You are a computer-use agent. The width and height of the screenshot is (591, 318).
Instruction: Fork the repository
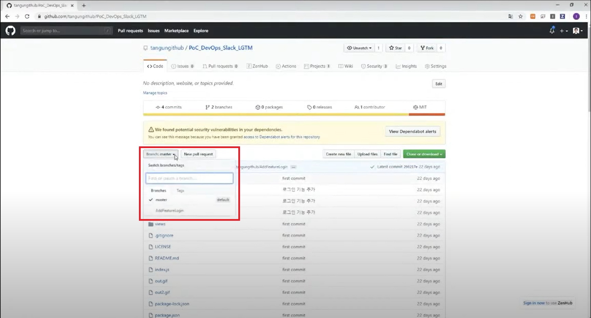pos(427,48)
